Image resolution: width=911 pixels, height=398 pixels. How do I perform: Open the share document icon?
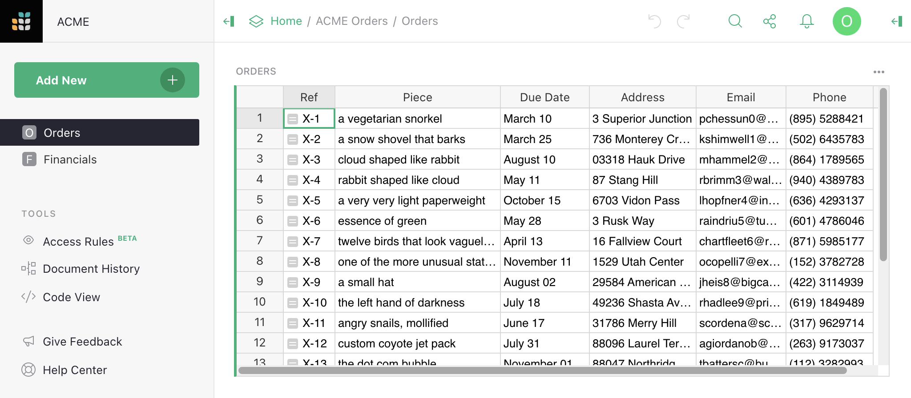(x=770, y=21)
